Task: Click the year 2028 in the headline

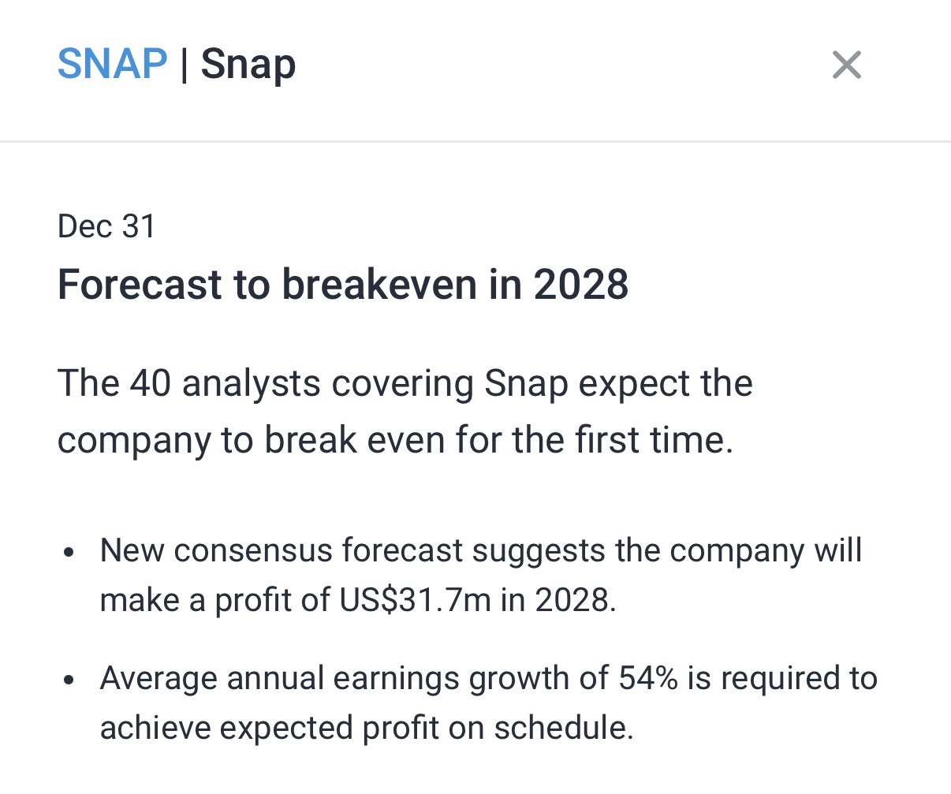Action: click(581, 285)
